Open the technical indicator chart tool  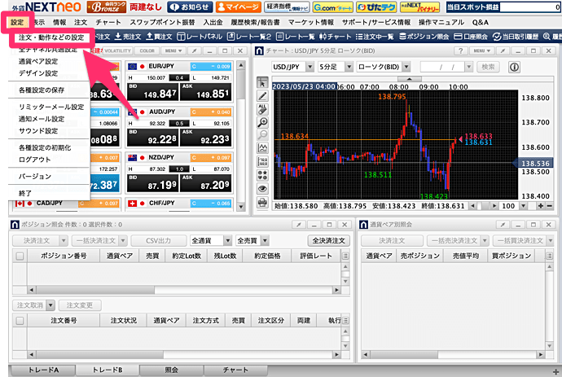[x=262, y=148]
